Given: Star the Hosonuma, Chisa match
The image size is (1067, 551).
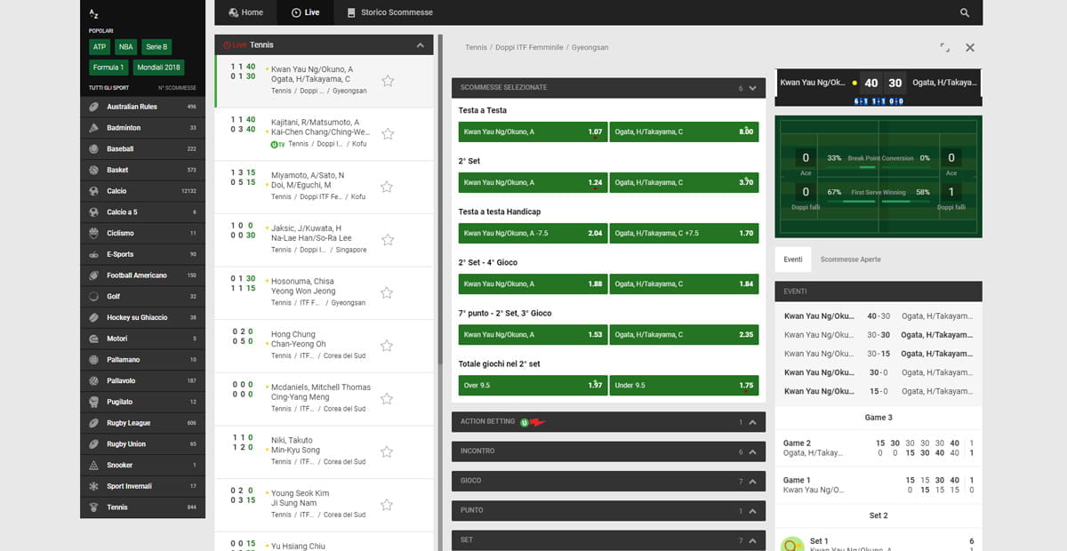Looking at the screenshot, I should (388, 292).
